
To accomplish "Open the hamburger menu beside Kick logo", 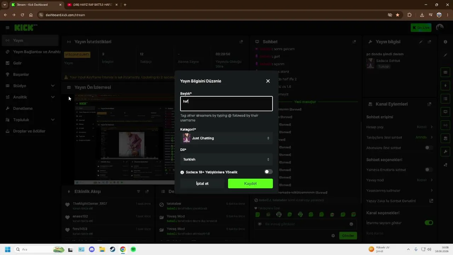I will (x=7, y=28).
